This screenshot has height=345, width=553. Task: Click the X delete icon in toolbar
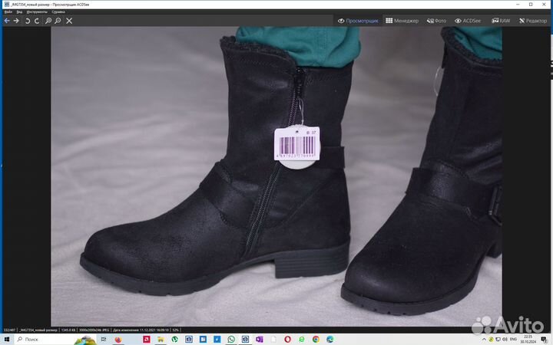[69, 21]
